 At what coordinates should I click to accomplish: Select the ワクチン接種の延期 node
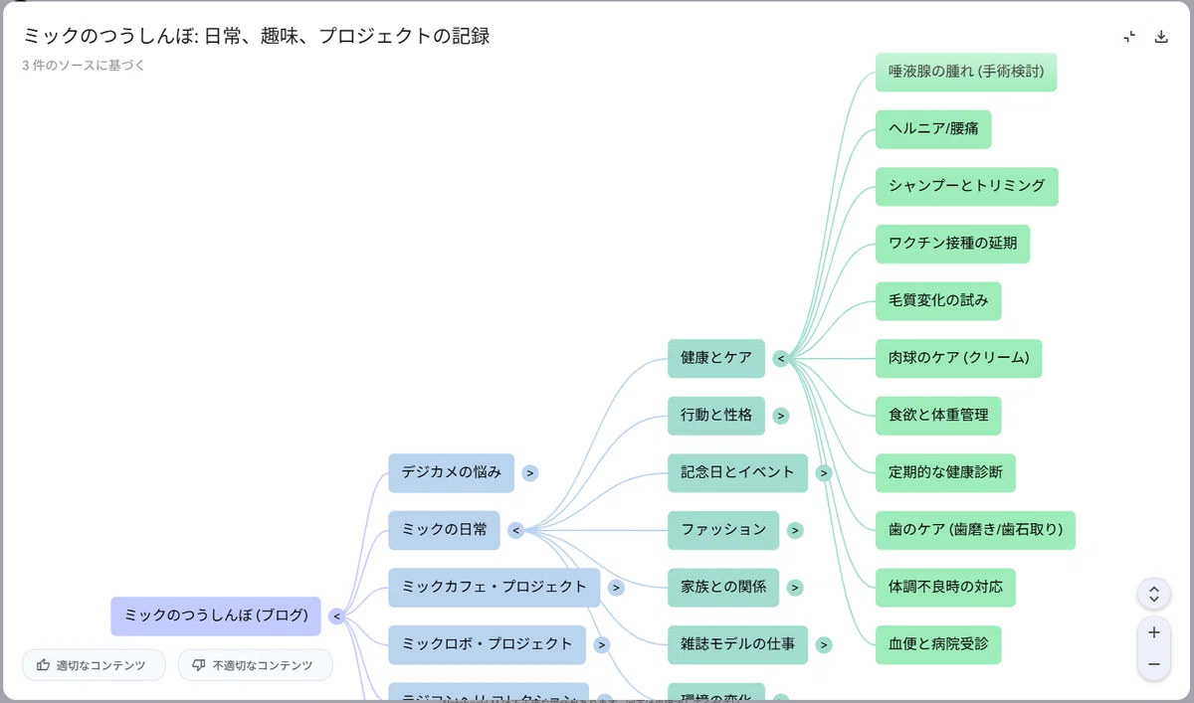point(952,244)
